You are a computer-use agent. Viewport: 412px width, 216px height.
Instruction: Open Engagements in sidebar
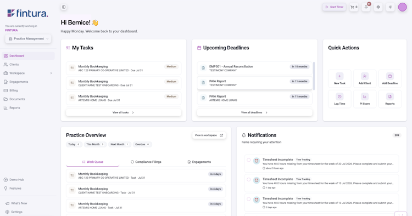[x=28, y=82]
